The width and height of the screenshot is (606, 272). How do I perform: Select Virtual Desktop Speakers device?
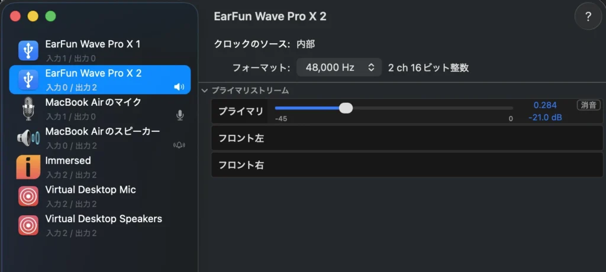point(99,226)
